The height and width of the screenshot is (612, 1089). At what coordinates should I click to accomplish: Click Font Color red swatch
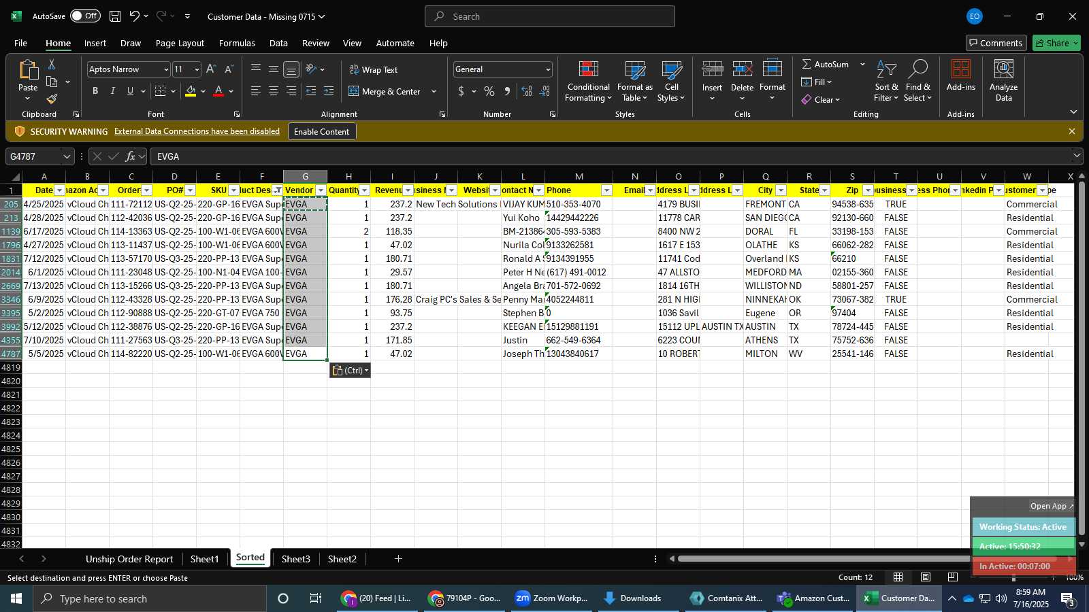coord(218,91)
